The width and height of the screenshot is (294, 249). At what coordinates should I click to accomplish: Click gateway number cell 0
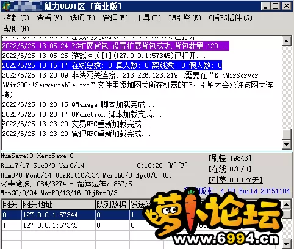(x=12, y=215)
